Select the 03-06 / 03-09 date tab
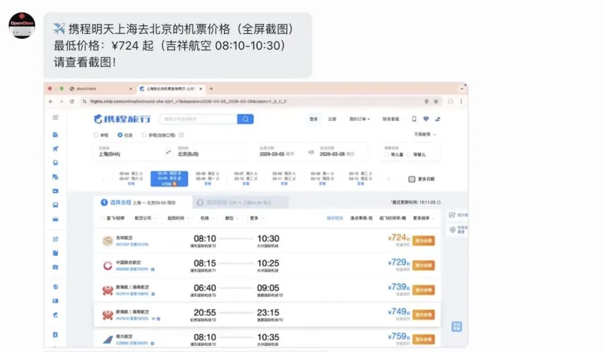This screenshot has width=606, height=352. click(x=208, y=179)
